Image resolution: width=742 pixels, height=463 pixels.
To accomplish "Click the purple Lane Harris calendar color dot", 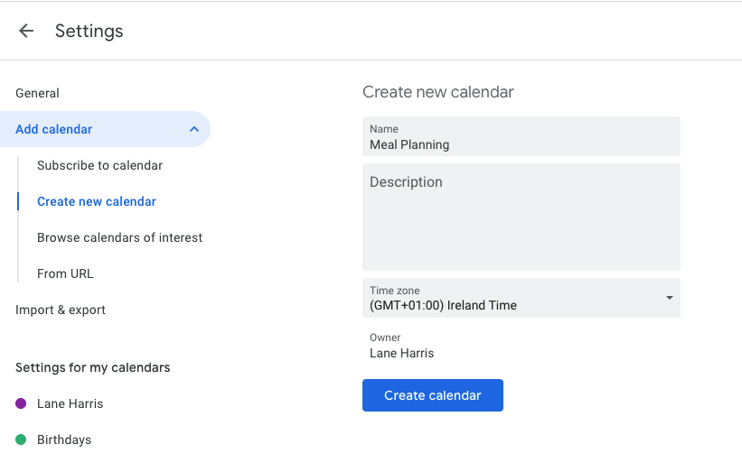I will pos(21,403).
